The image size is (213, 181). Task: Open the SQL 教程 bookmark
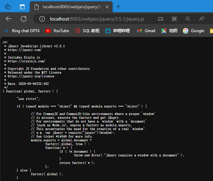tap(87, 31)
